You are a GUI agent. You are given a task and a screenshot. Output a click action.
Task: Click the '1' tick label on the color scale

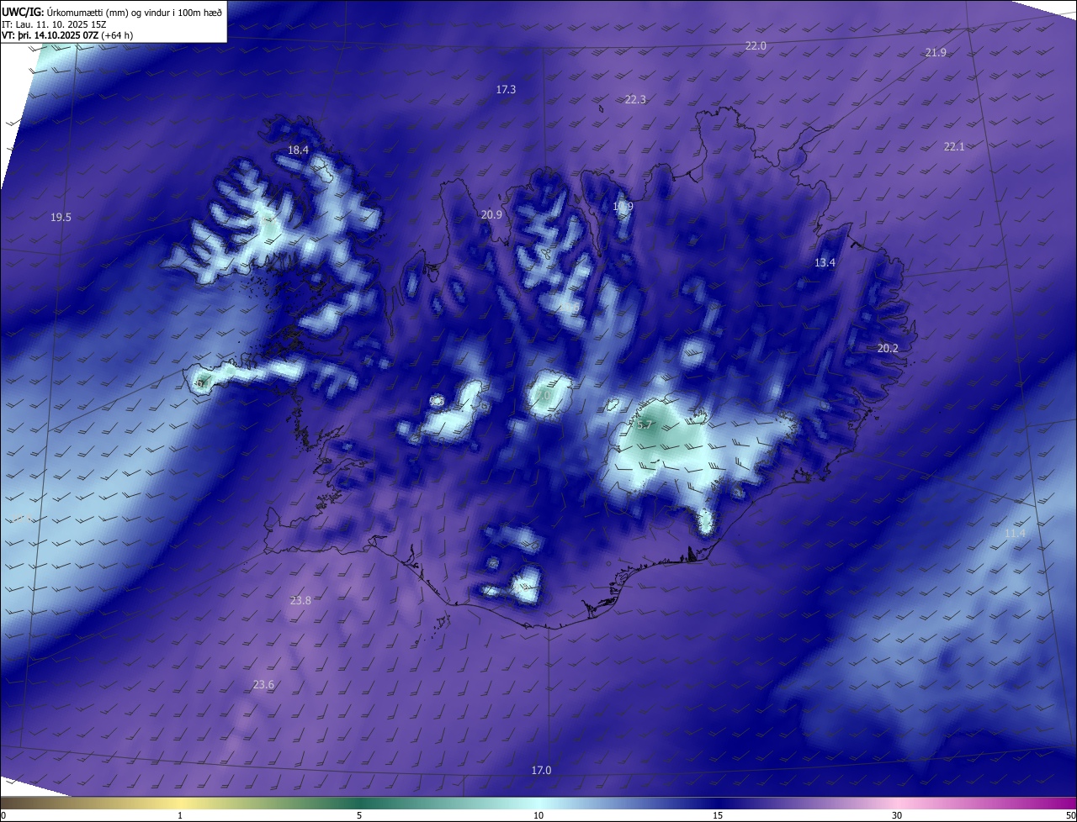pyautogui.click(x=180, y=816)
